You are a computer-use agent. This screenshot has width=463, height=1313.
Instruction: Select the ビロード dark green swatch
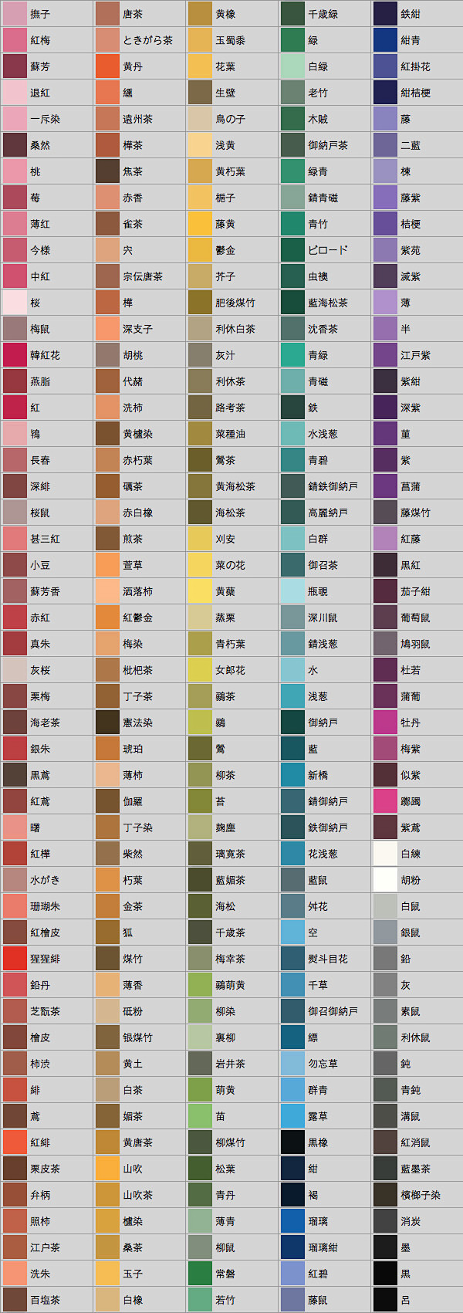pyautogui.click(x=292, y=250)
